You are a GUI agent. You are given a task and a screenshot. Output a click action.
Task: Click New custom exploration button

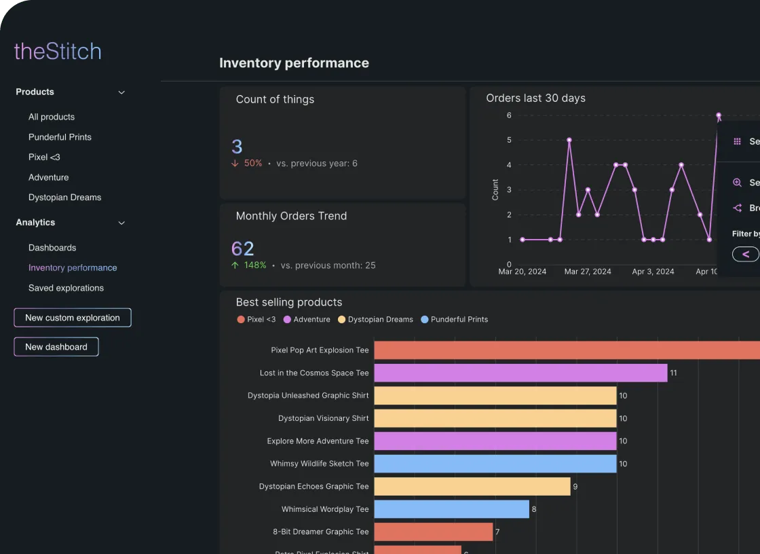73,318
